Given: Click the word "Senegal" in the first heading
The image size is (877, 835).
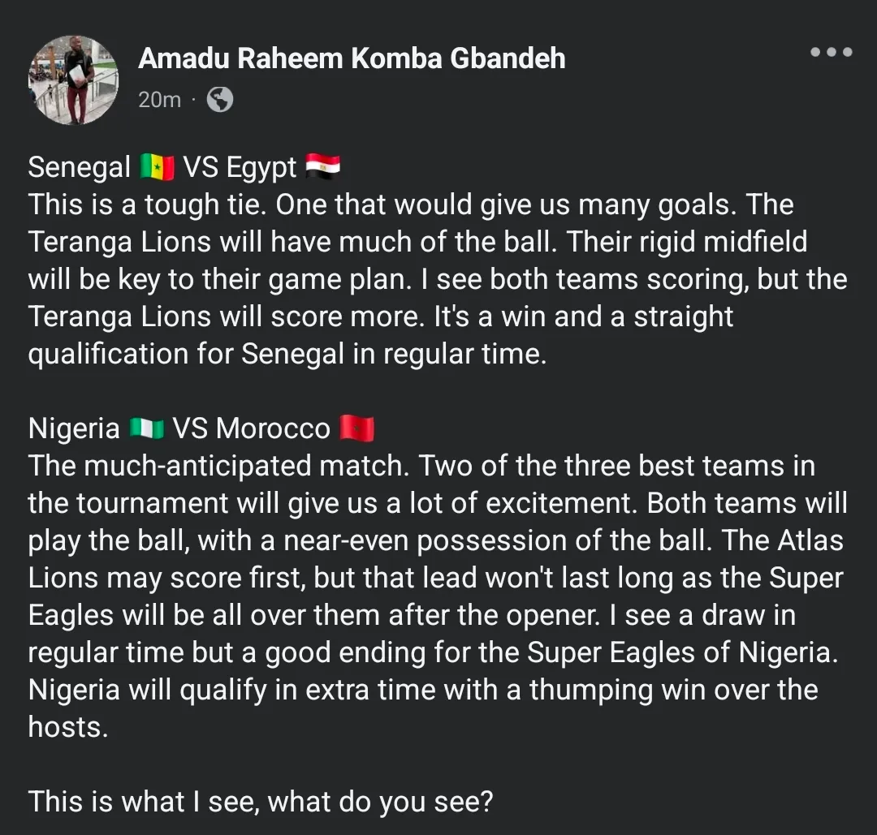Looking at the screenshot, I should [79, 167].
